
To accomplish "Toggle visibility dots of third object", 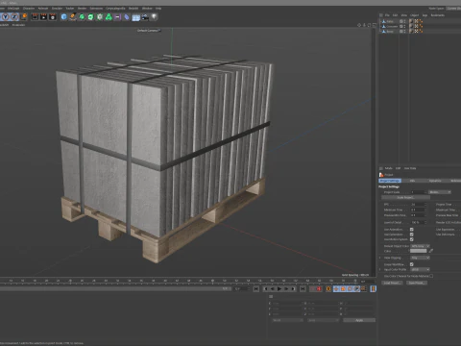I will 404,32.
